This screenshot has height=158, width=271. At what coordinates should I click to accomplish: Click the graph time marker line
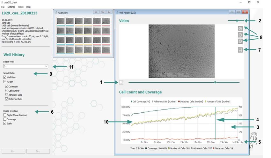click(x=215, y=123)
